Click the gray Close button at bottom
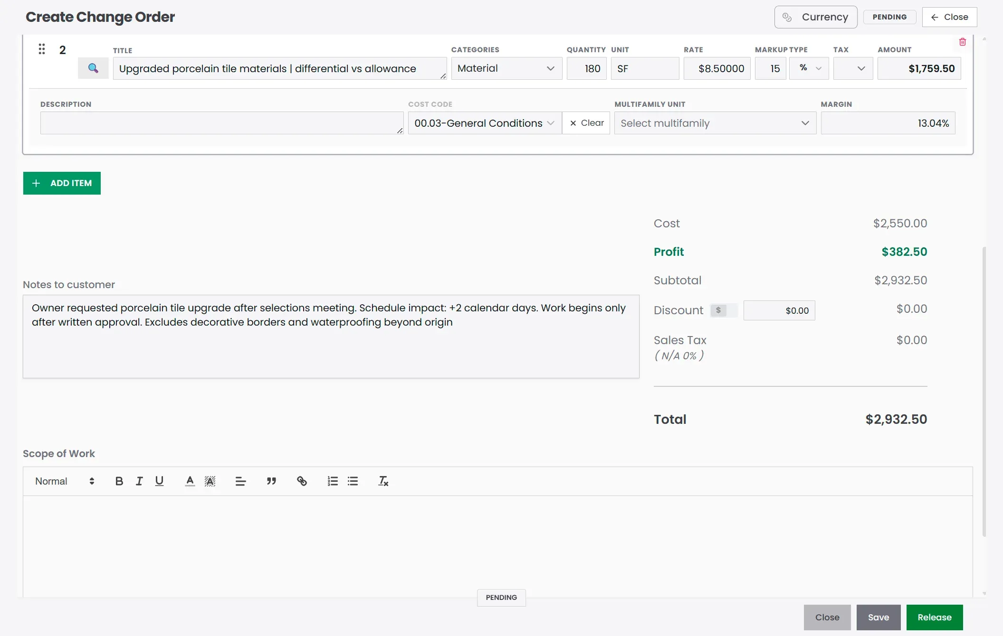Screen dimensions: 1003x636 (x=827, y=617)
